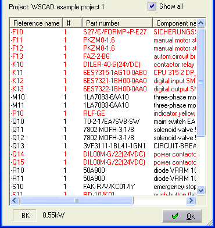
Task: Click horizontal scrollbar left arrow
Action: (15, 200)
